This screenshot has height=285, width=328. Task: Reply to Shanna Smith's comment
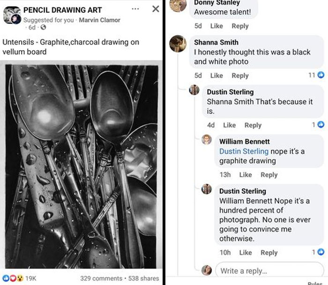[x=240, y=75]
